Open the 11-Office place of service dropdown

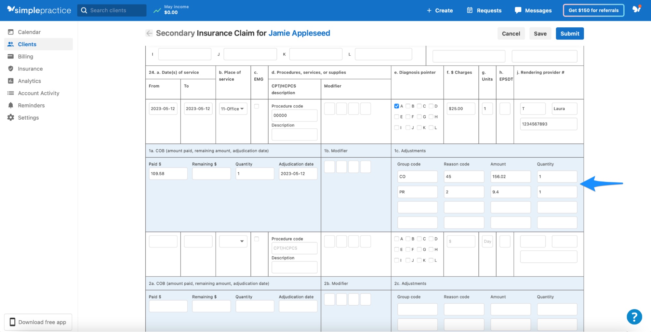coord(233,108)
